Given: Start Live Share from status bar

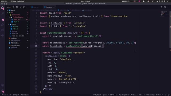Looking at the screenshot, I should point(24,95).
